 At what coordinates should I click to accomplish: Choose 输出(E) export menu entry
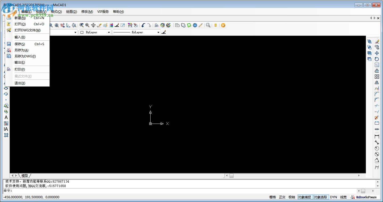[27, 62]
